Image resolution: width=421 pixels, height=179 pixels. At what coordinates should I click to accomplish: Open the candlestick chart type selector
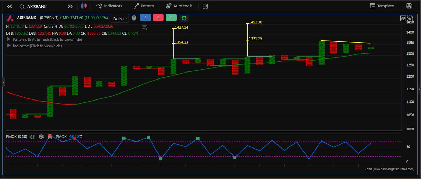[83, 6]
